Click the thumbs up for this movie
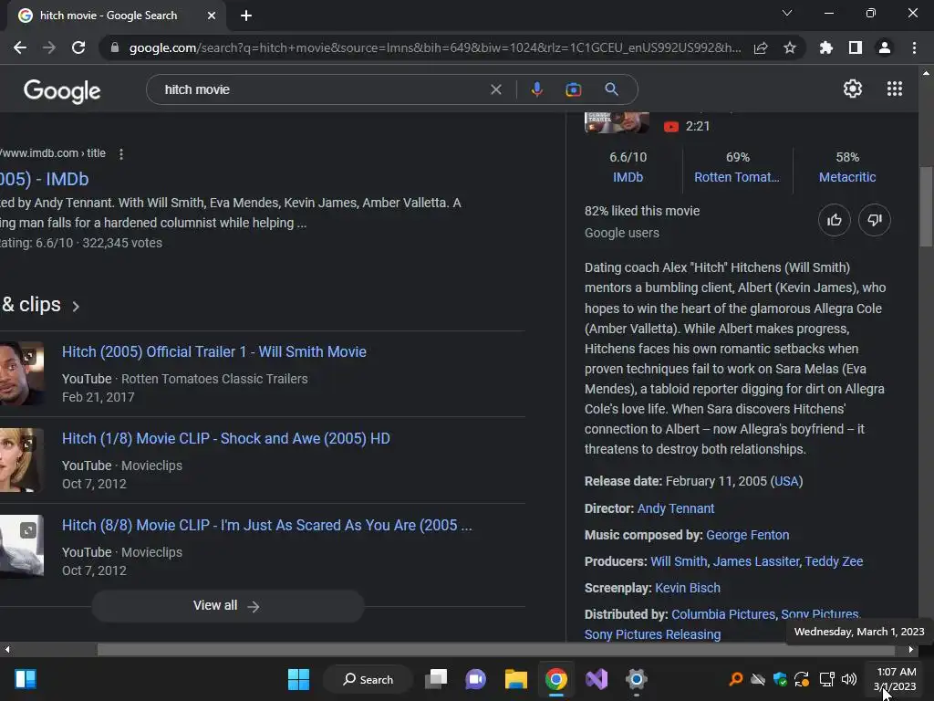934x701 pixels. (835, 220)
